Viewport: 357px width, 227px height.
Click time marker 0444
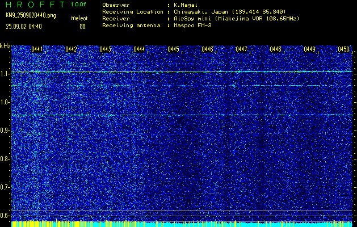139,49
